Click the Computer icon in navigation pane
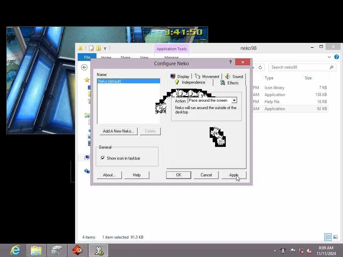Viewport: 343px width, 257px height. click(x=87, y=157)
